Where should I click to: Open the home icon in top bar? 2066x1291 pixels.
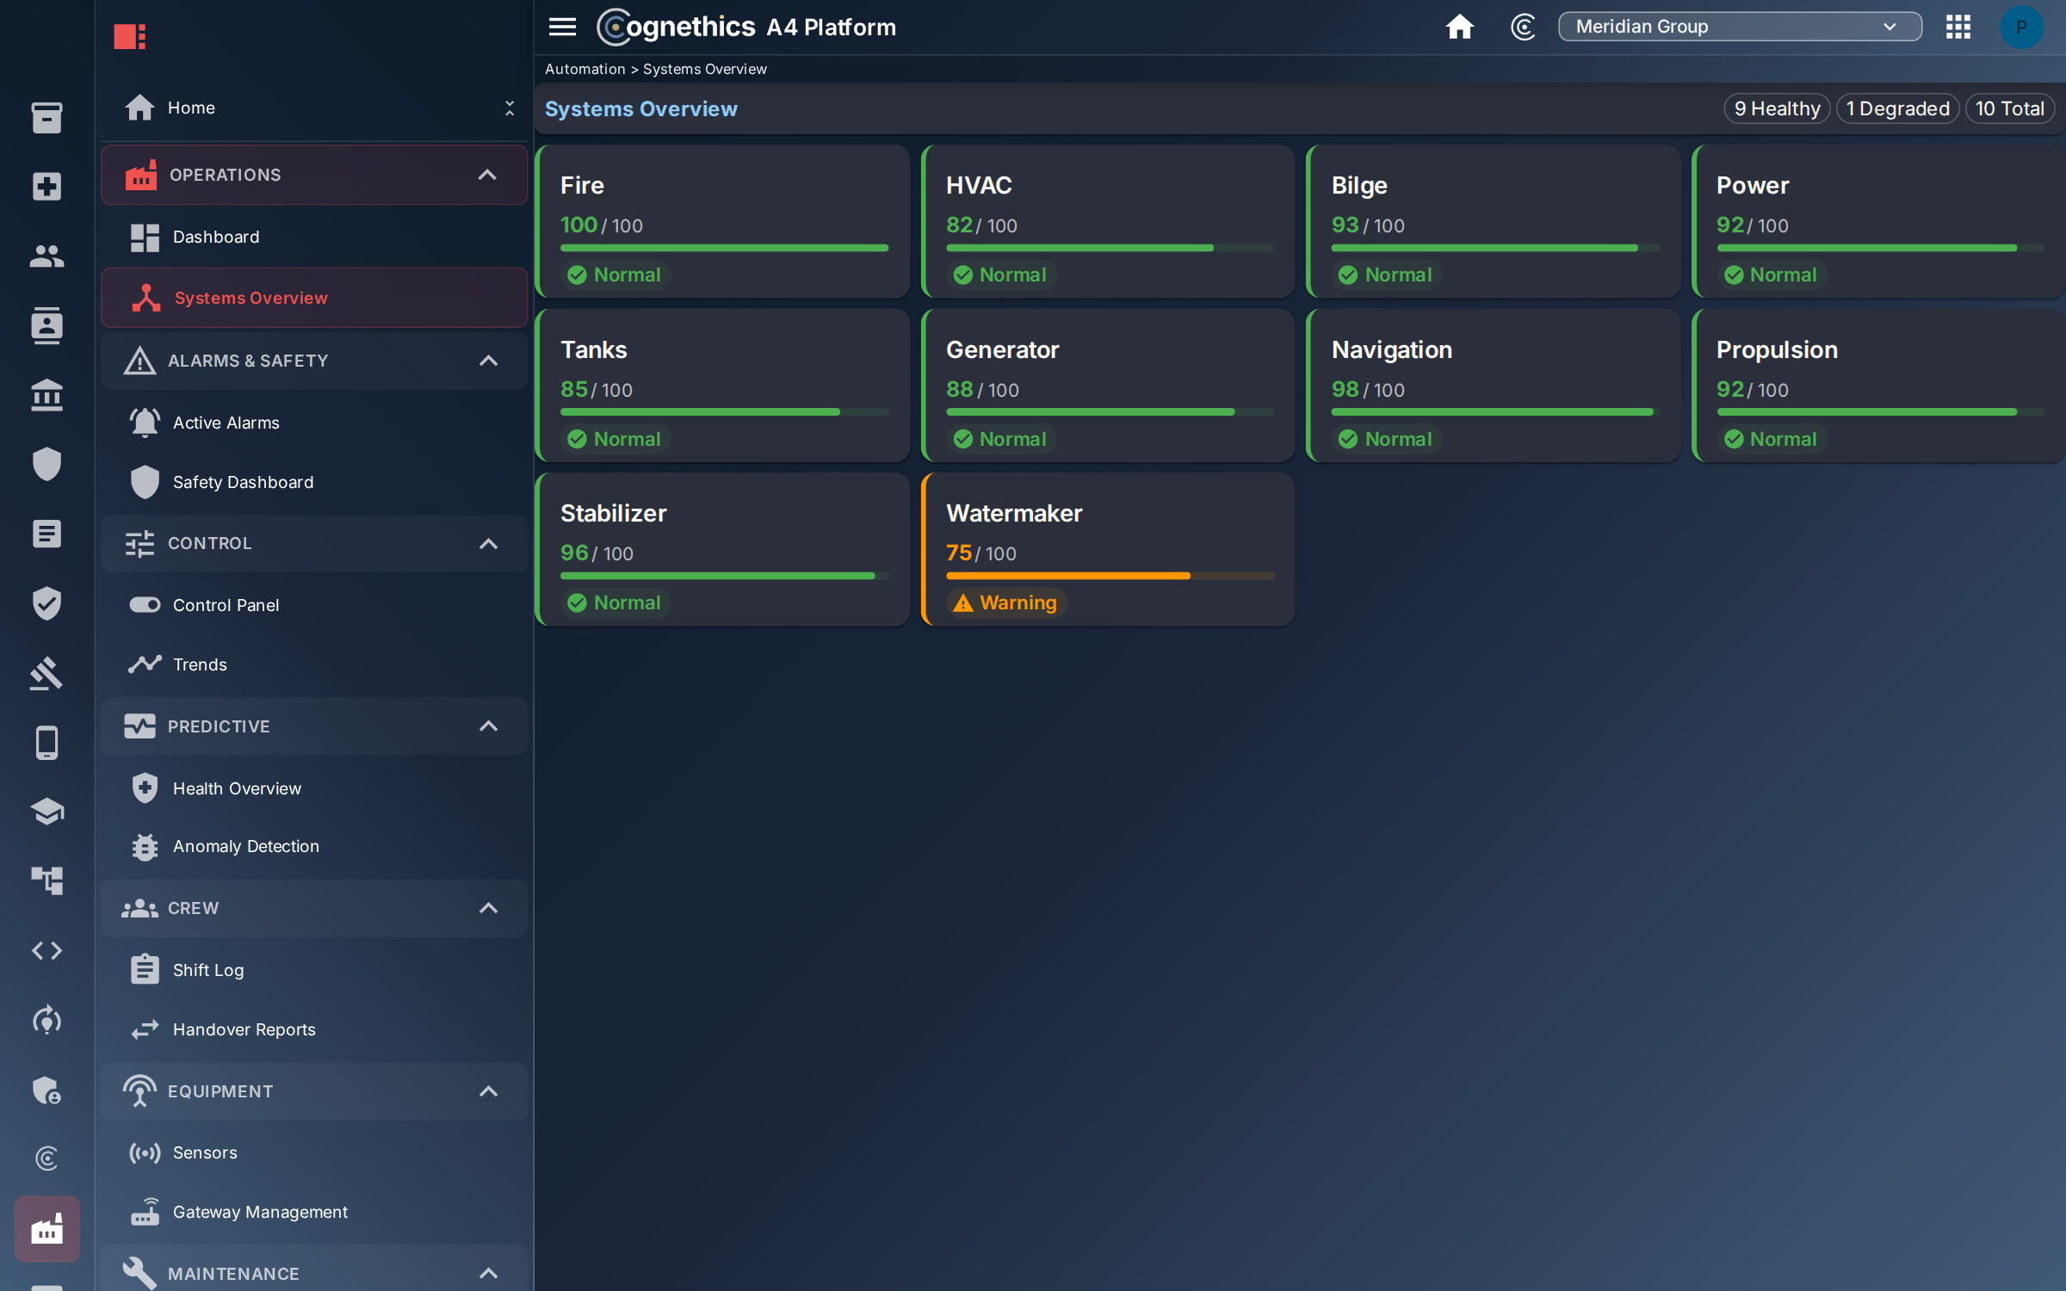(1459, 27)
